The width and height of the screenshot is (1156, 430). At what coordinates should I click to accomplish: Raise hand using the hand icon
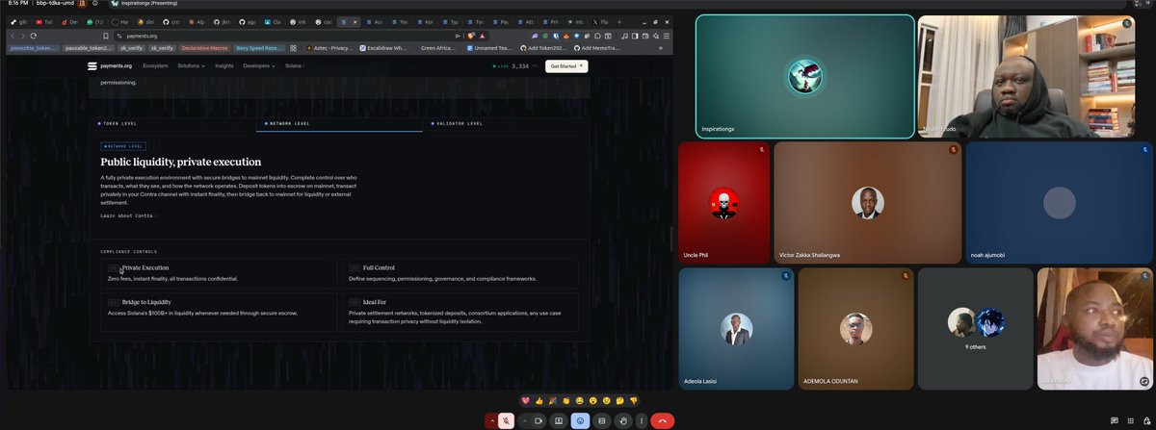click(623, 420)
